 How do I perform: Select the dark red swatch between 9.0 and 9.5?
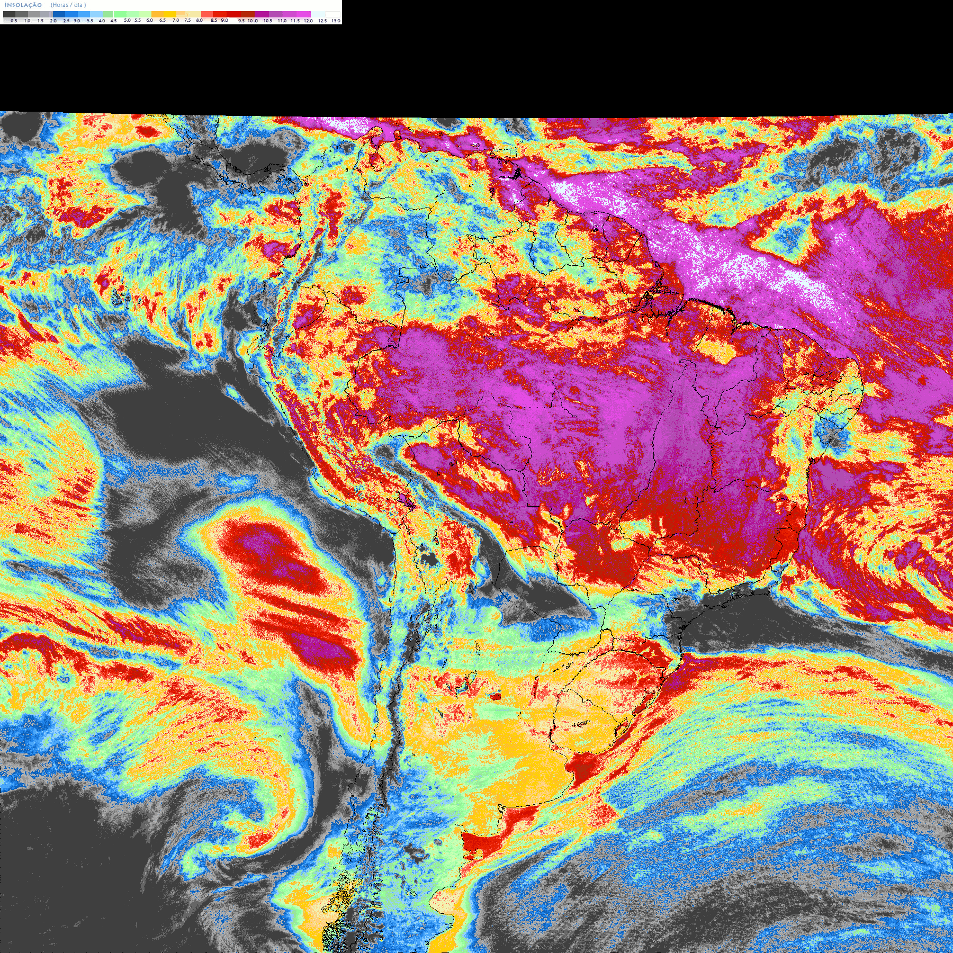pos(233,14)
